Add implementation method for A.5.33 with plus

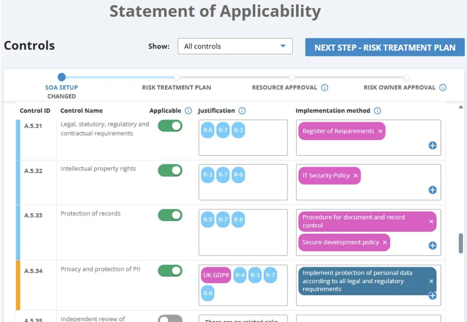[432, 245]
